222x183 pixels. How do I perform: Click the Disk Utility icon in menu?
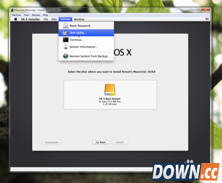point(65,33)
